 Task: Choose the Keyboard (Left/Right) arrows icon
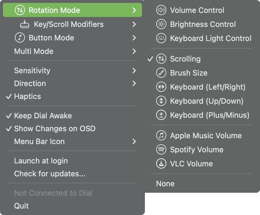(161, 87)
